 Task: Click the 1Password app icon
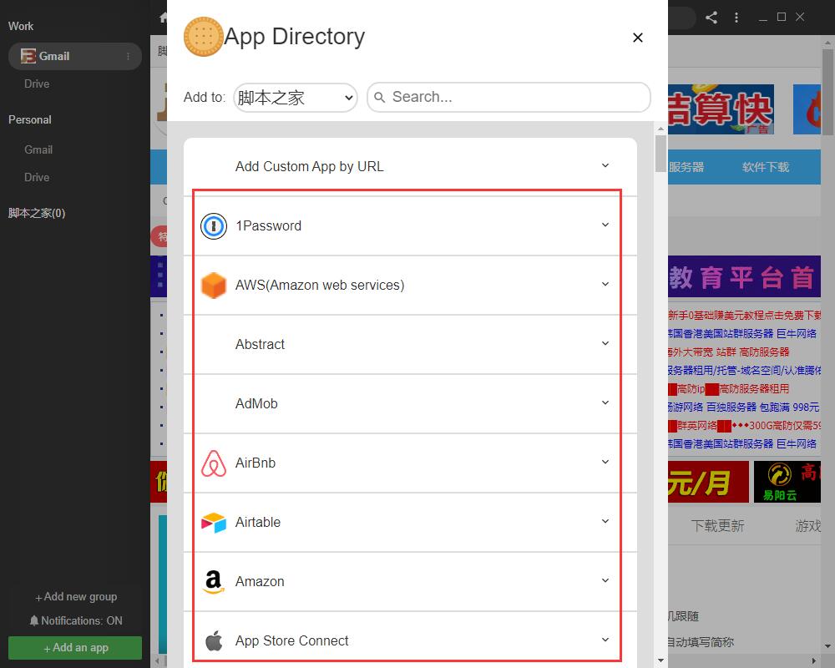click(x=214, y=226)
